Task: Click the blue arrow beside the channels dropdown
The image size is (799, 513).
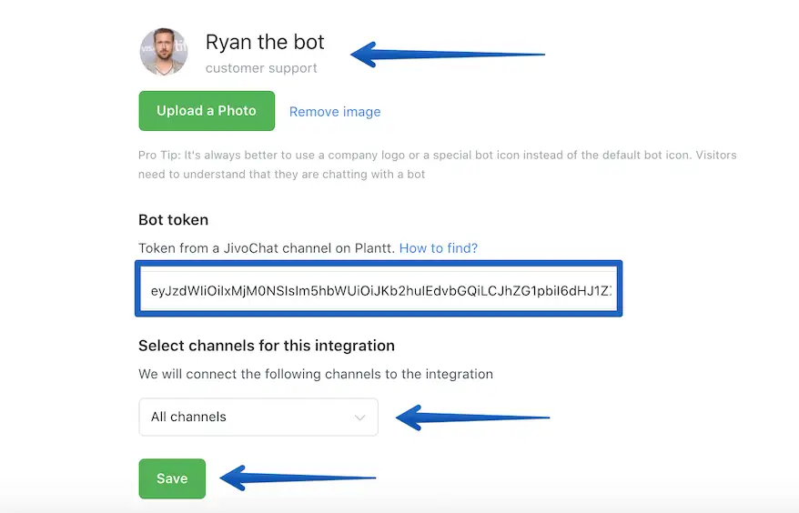Action: pos(473,417)
